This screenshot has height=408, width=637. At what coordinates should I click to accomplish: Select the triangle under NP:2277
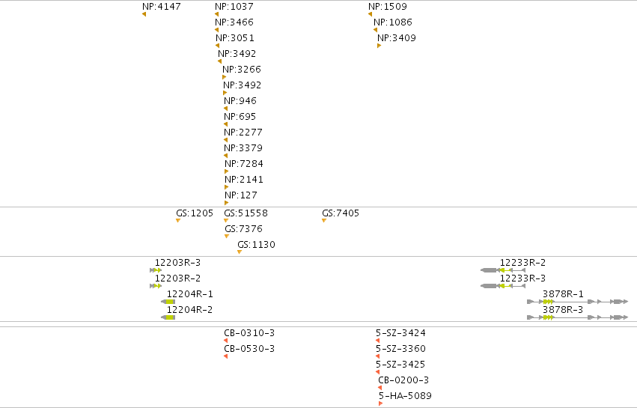click(x=225, y=140)
